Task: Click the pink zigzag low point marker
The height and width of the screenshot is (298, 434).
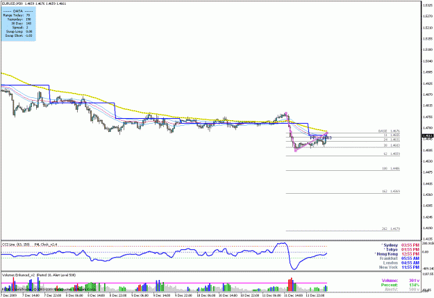Action: [296, 151]
